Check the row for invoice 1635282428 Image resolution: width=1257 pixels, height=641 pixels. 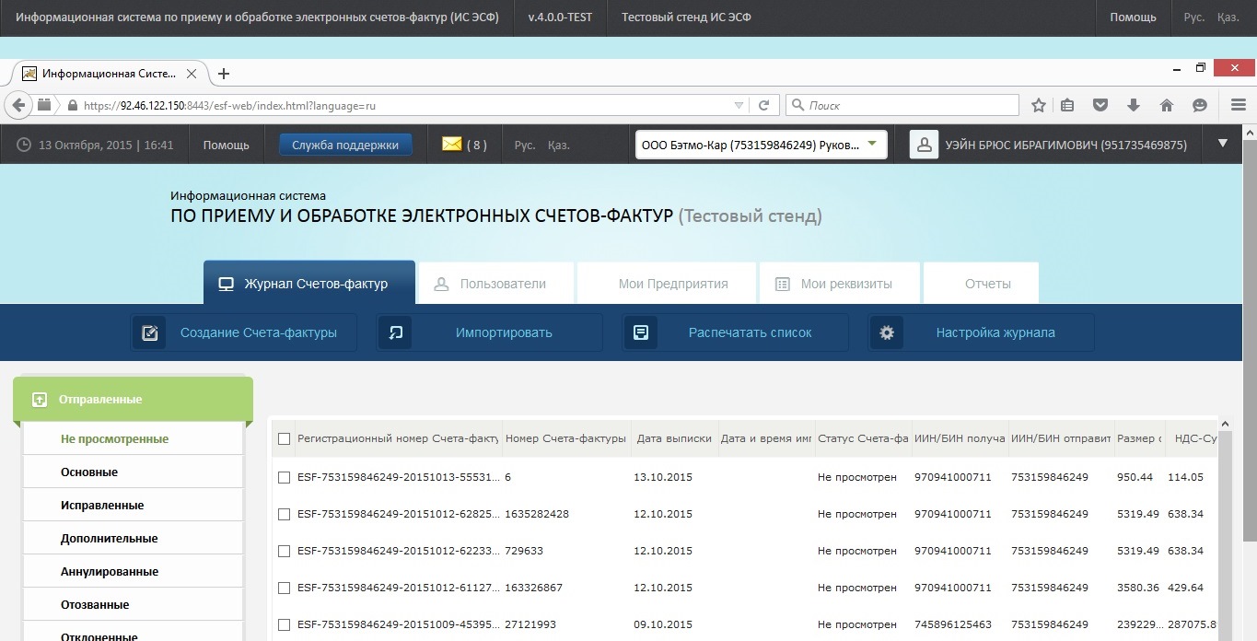285,514
